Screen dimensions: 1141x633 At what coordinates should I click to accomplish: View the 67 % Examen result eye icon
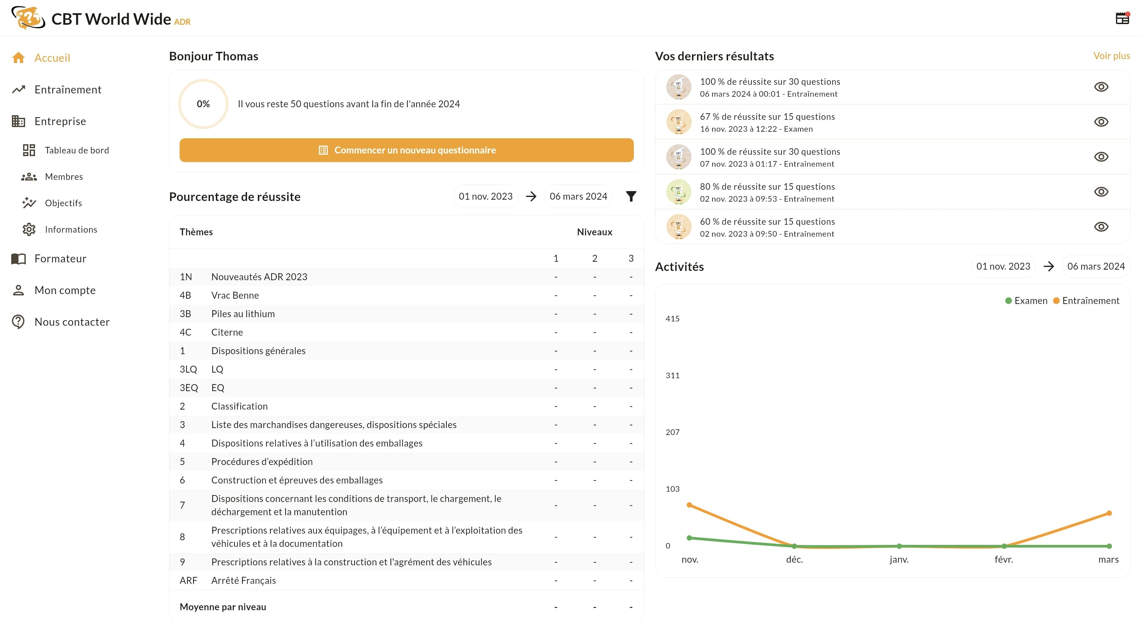pyautogui.click(x=1101, y=122)
